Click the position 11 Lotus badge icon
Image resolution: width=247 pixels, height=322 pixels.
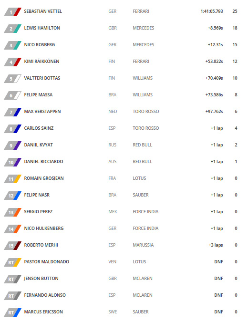[x=13, y=179]
